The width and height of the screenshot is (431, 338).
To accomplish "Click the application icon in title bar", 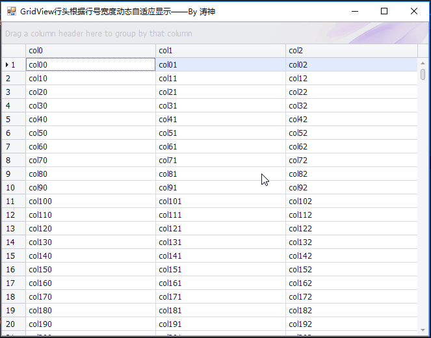I will coord(11,11).
